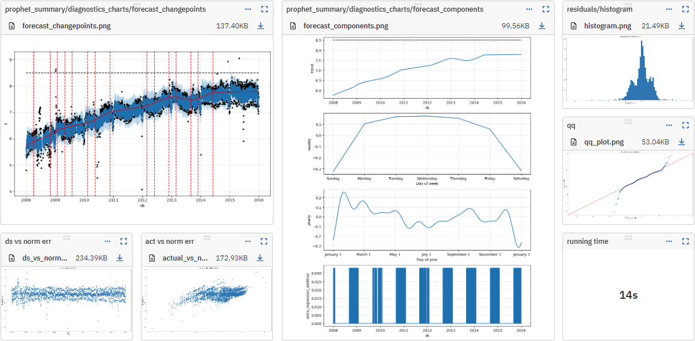This screenshot has width=695, height=341.
Task: Expand the qq panel to fullscreen
Action: (686, 125)
